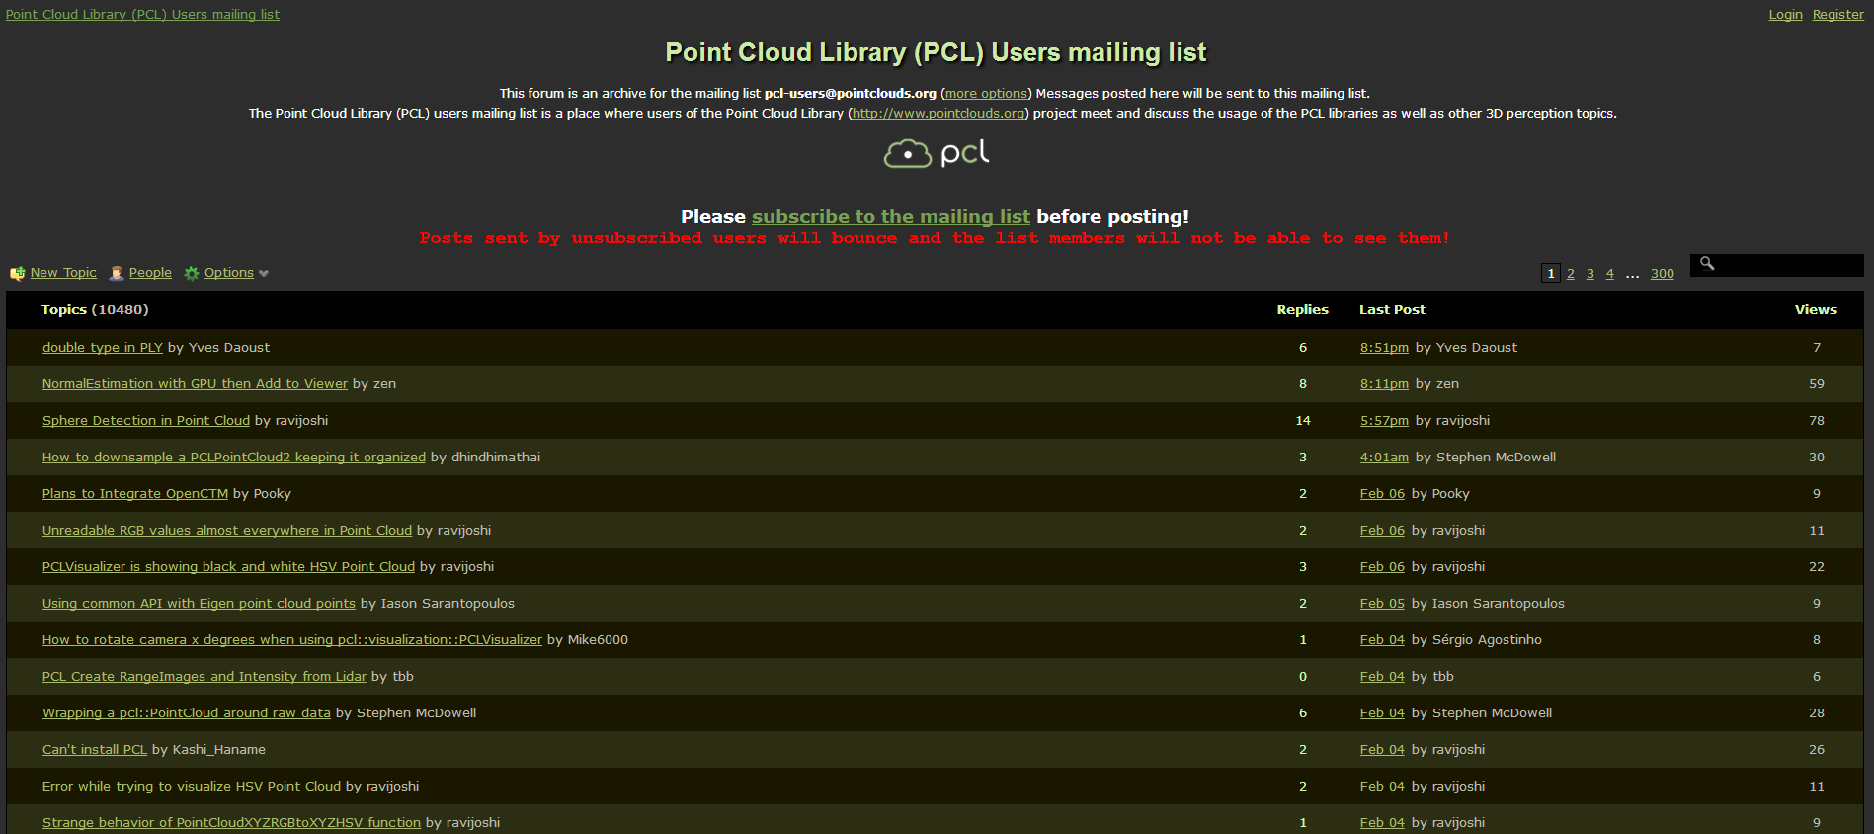The width and height of the screenshot is (1874, 834).
Task: Click the Options gear icon
Action: point(192,274)
